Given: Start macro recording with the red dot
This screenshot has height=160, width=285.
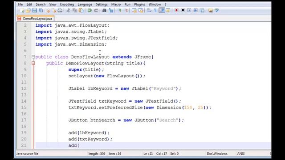Looking at the screenshot, I should 176,10.
